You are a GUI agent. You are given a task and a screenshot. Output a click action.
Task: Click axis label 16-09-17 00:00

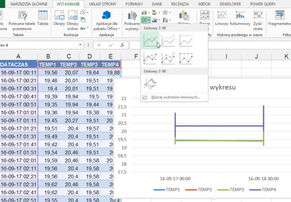[175, 179]
